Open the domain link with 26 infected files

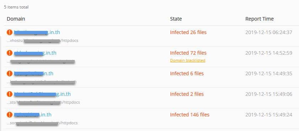tap(37, 32)
